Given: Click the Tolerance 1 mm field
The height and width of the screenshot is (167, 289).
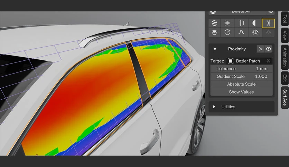Looking at the screenshot, I should click(241, 69).
